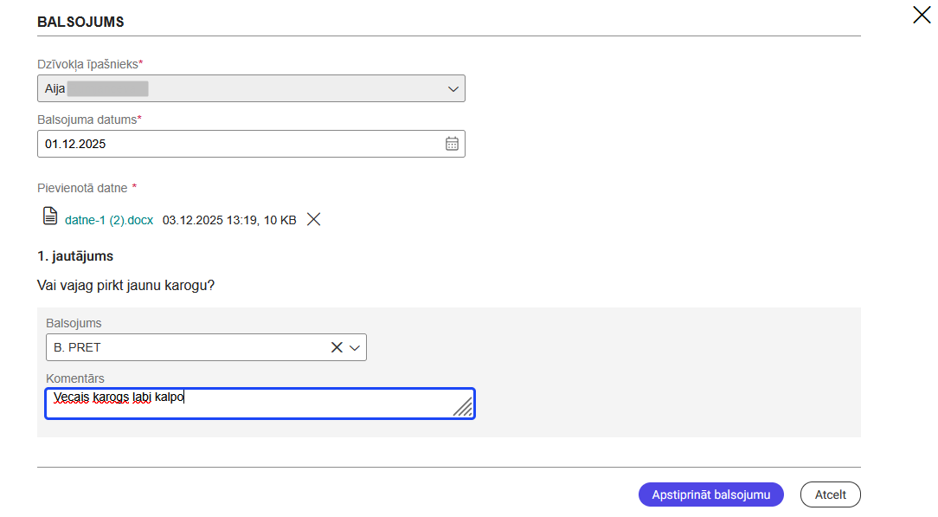Click the document file icon

(50, 216)
